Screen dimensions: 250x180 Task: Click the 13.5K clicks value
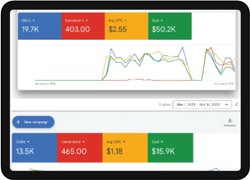click(x=25, y=151)
